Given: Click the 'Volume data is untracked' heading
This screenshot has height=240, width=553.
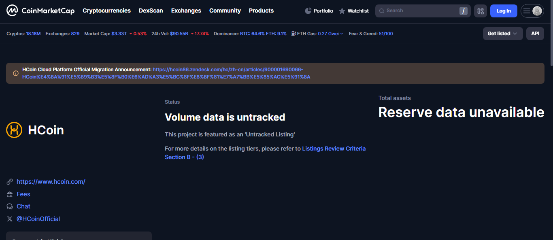Looking at the screenshot, I should (x=225, y=117).
